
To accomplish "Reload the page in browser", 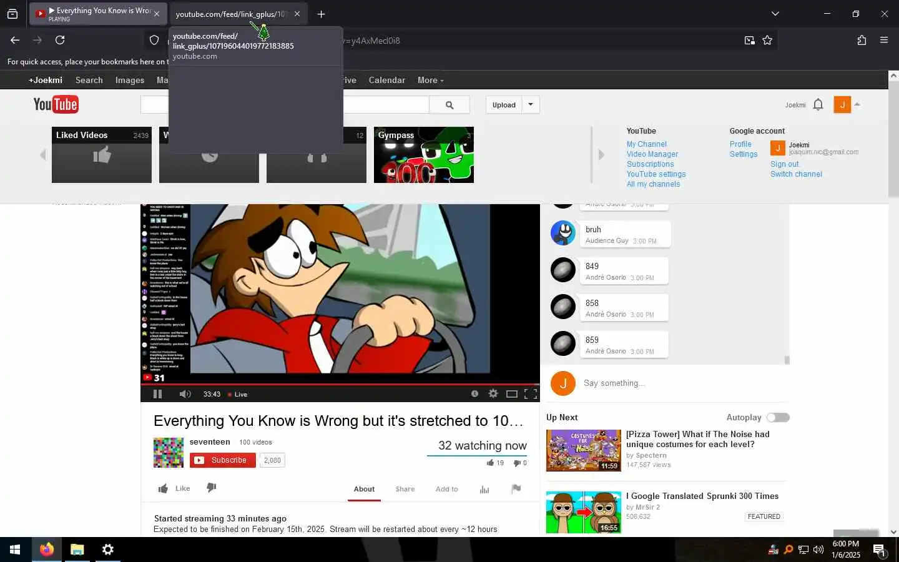I will pyautogui.click(x=60, y=40).
